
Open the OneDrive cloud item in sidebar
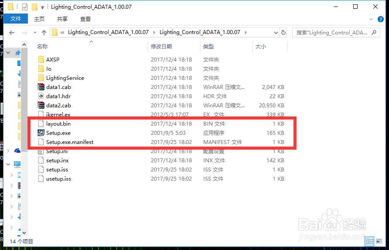(x=17, y=151)
